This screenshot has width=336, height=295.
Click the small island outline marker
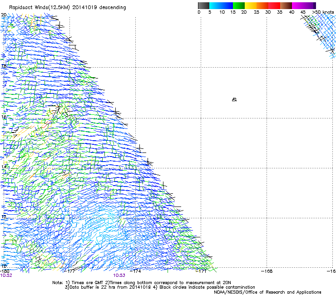(x=234, y=99)
